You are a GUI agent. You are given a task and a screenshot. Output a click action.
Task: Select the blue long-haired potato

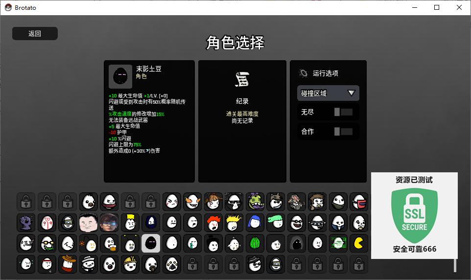255,223
